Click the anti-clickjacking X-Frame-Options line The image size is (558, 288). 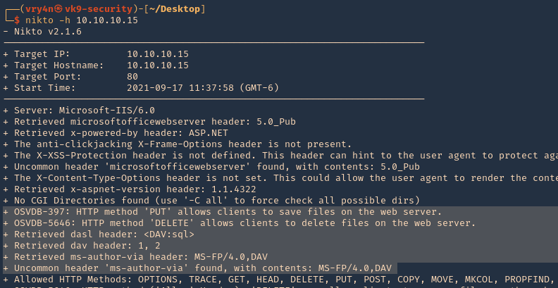[x=178, y=144]
